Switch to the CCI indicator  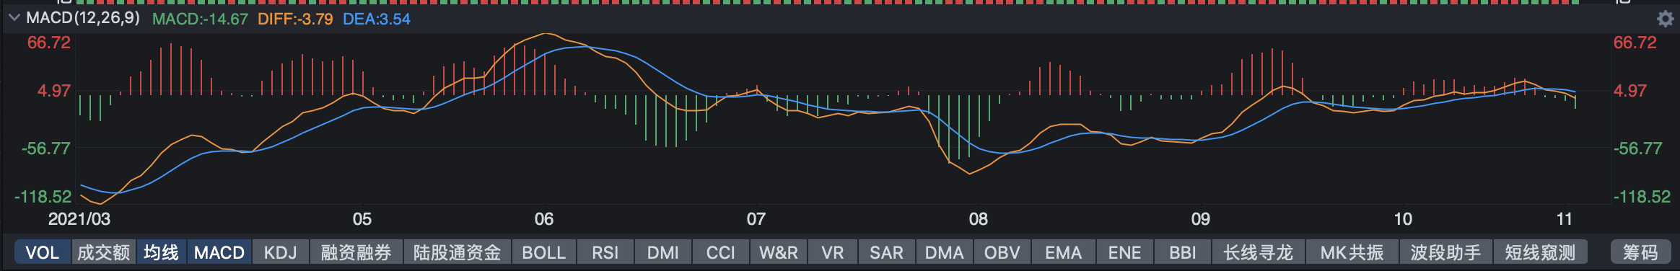tap(721, 253)
